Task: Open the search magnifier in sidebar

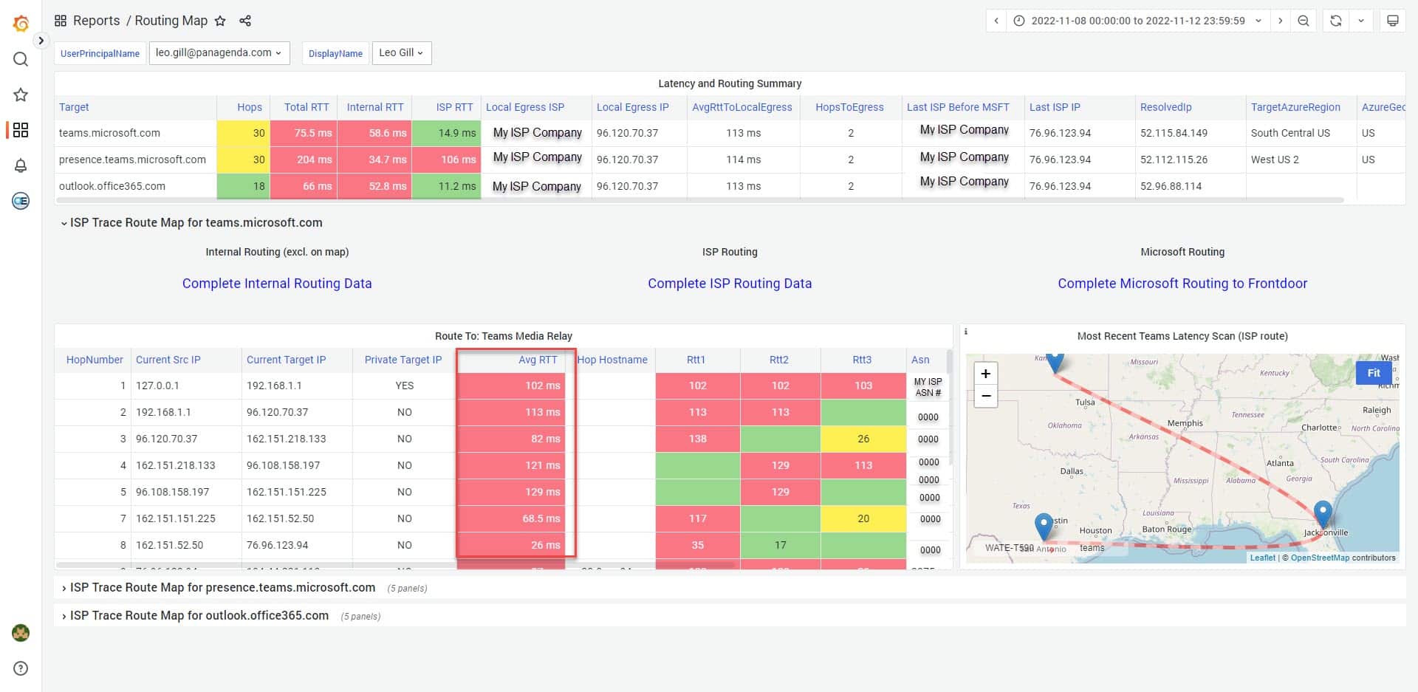Action: pos(21,59)
